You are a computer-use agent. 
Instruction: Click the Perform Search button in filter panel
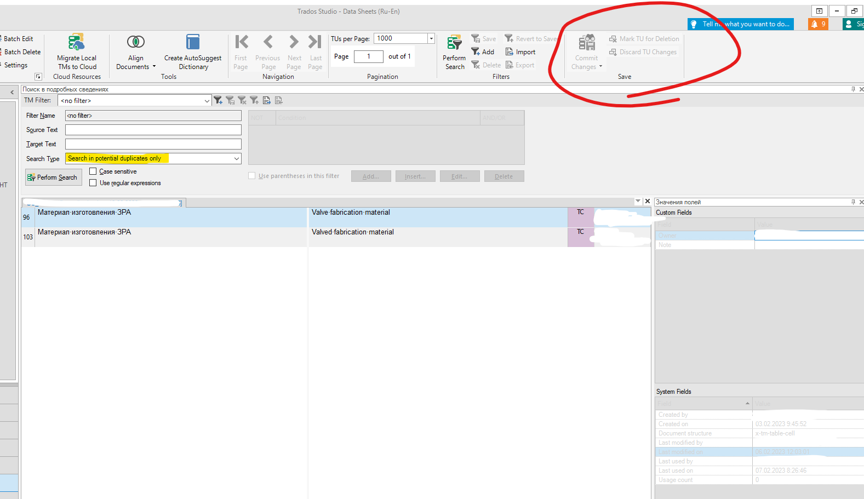pos(53,177)
